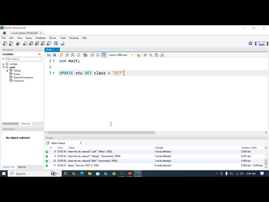Open the Database menu

click(41, 38)
